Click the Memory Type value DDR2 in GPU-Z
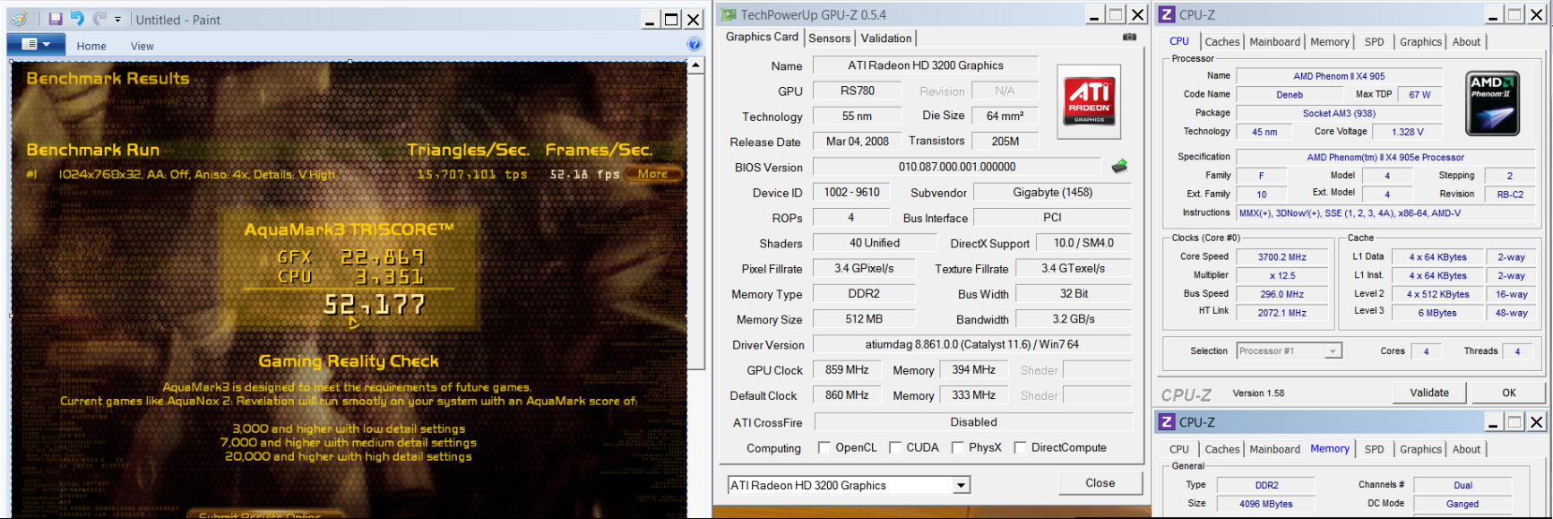The width and height of the screenshot is (1553, 519). [864, 294]
